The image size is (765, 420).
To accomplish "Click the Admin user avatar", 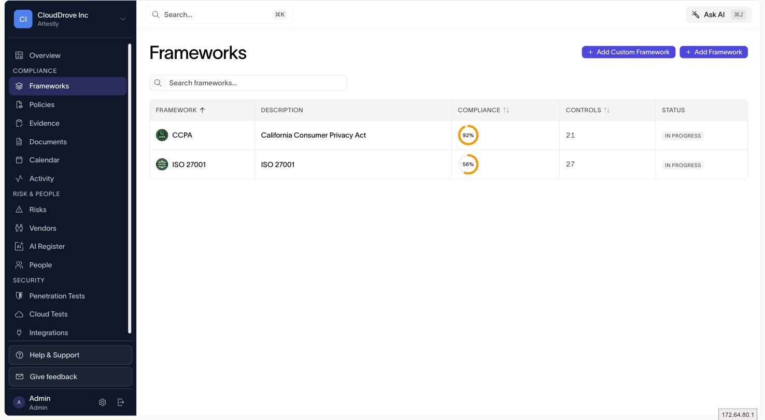I will point(19,402).
